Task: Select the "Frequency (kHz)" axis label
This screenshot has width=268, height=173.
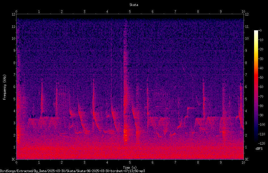Action: [x=5, y=87]
